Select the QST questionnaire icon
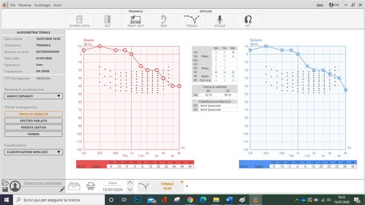 pyautogui.click(x=107, y=21)
